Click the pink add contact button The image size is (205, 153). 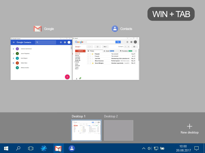coord(67,77)
